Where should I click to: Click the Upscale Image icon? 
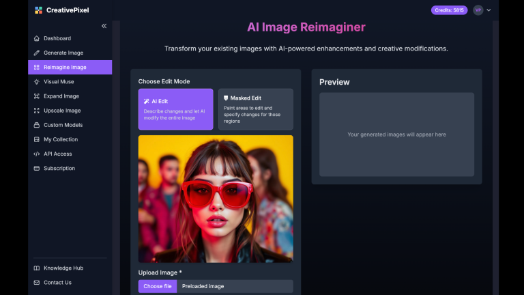pos(37,111)
